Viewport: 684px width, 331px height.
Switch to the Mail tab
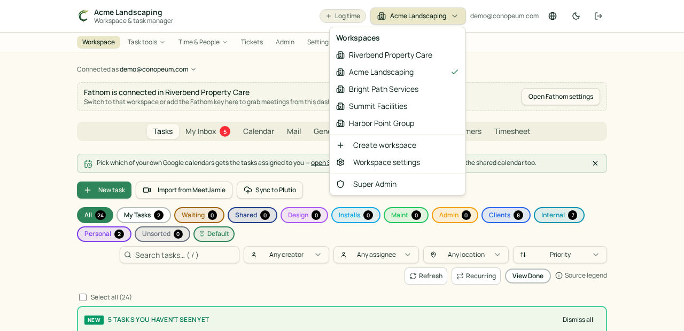(294, 131)
